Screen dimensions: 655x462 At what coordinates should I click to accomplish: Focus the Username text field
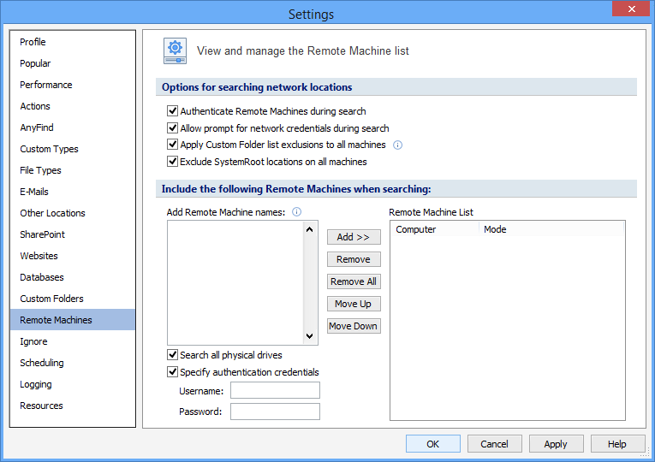click(275, 391)
